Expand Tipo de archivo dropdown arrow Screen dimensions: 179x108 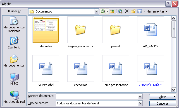140,103
